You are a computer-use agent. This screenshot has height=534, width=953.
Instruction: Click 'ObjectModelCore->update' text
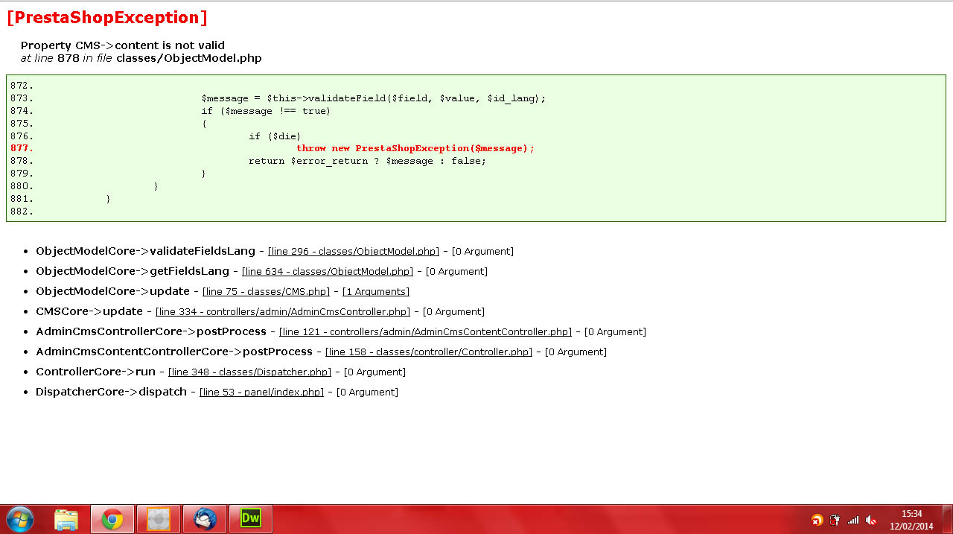pos(112,292)
